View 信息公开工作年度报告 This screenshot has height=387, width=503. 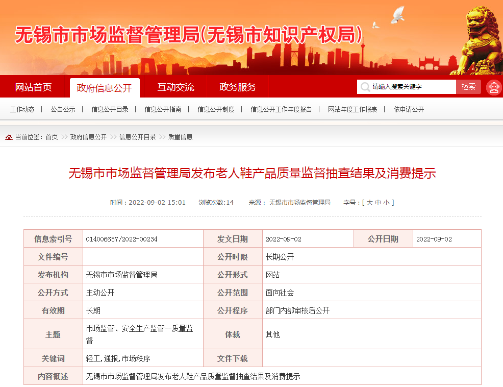(281, 109)
